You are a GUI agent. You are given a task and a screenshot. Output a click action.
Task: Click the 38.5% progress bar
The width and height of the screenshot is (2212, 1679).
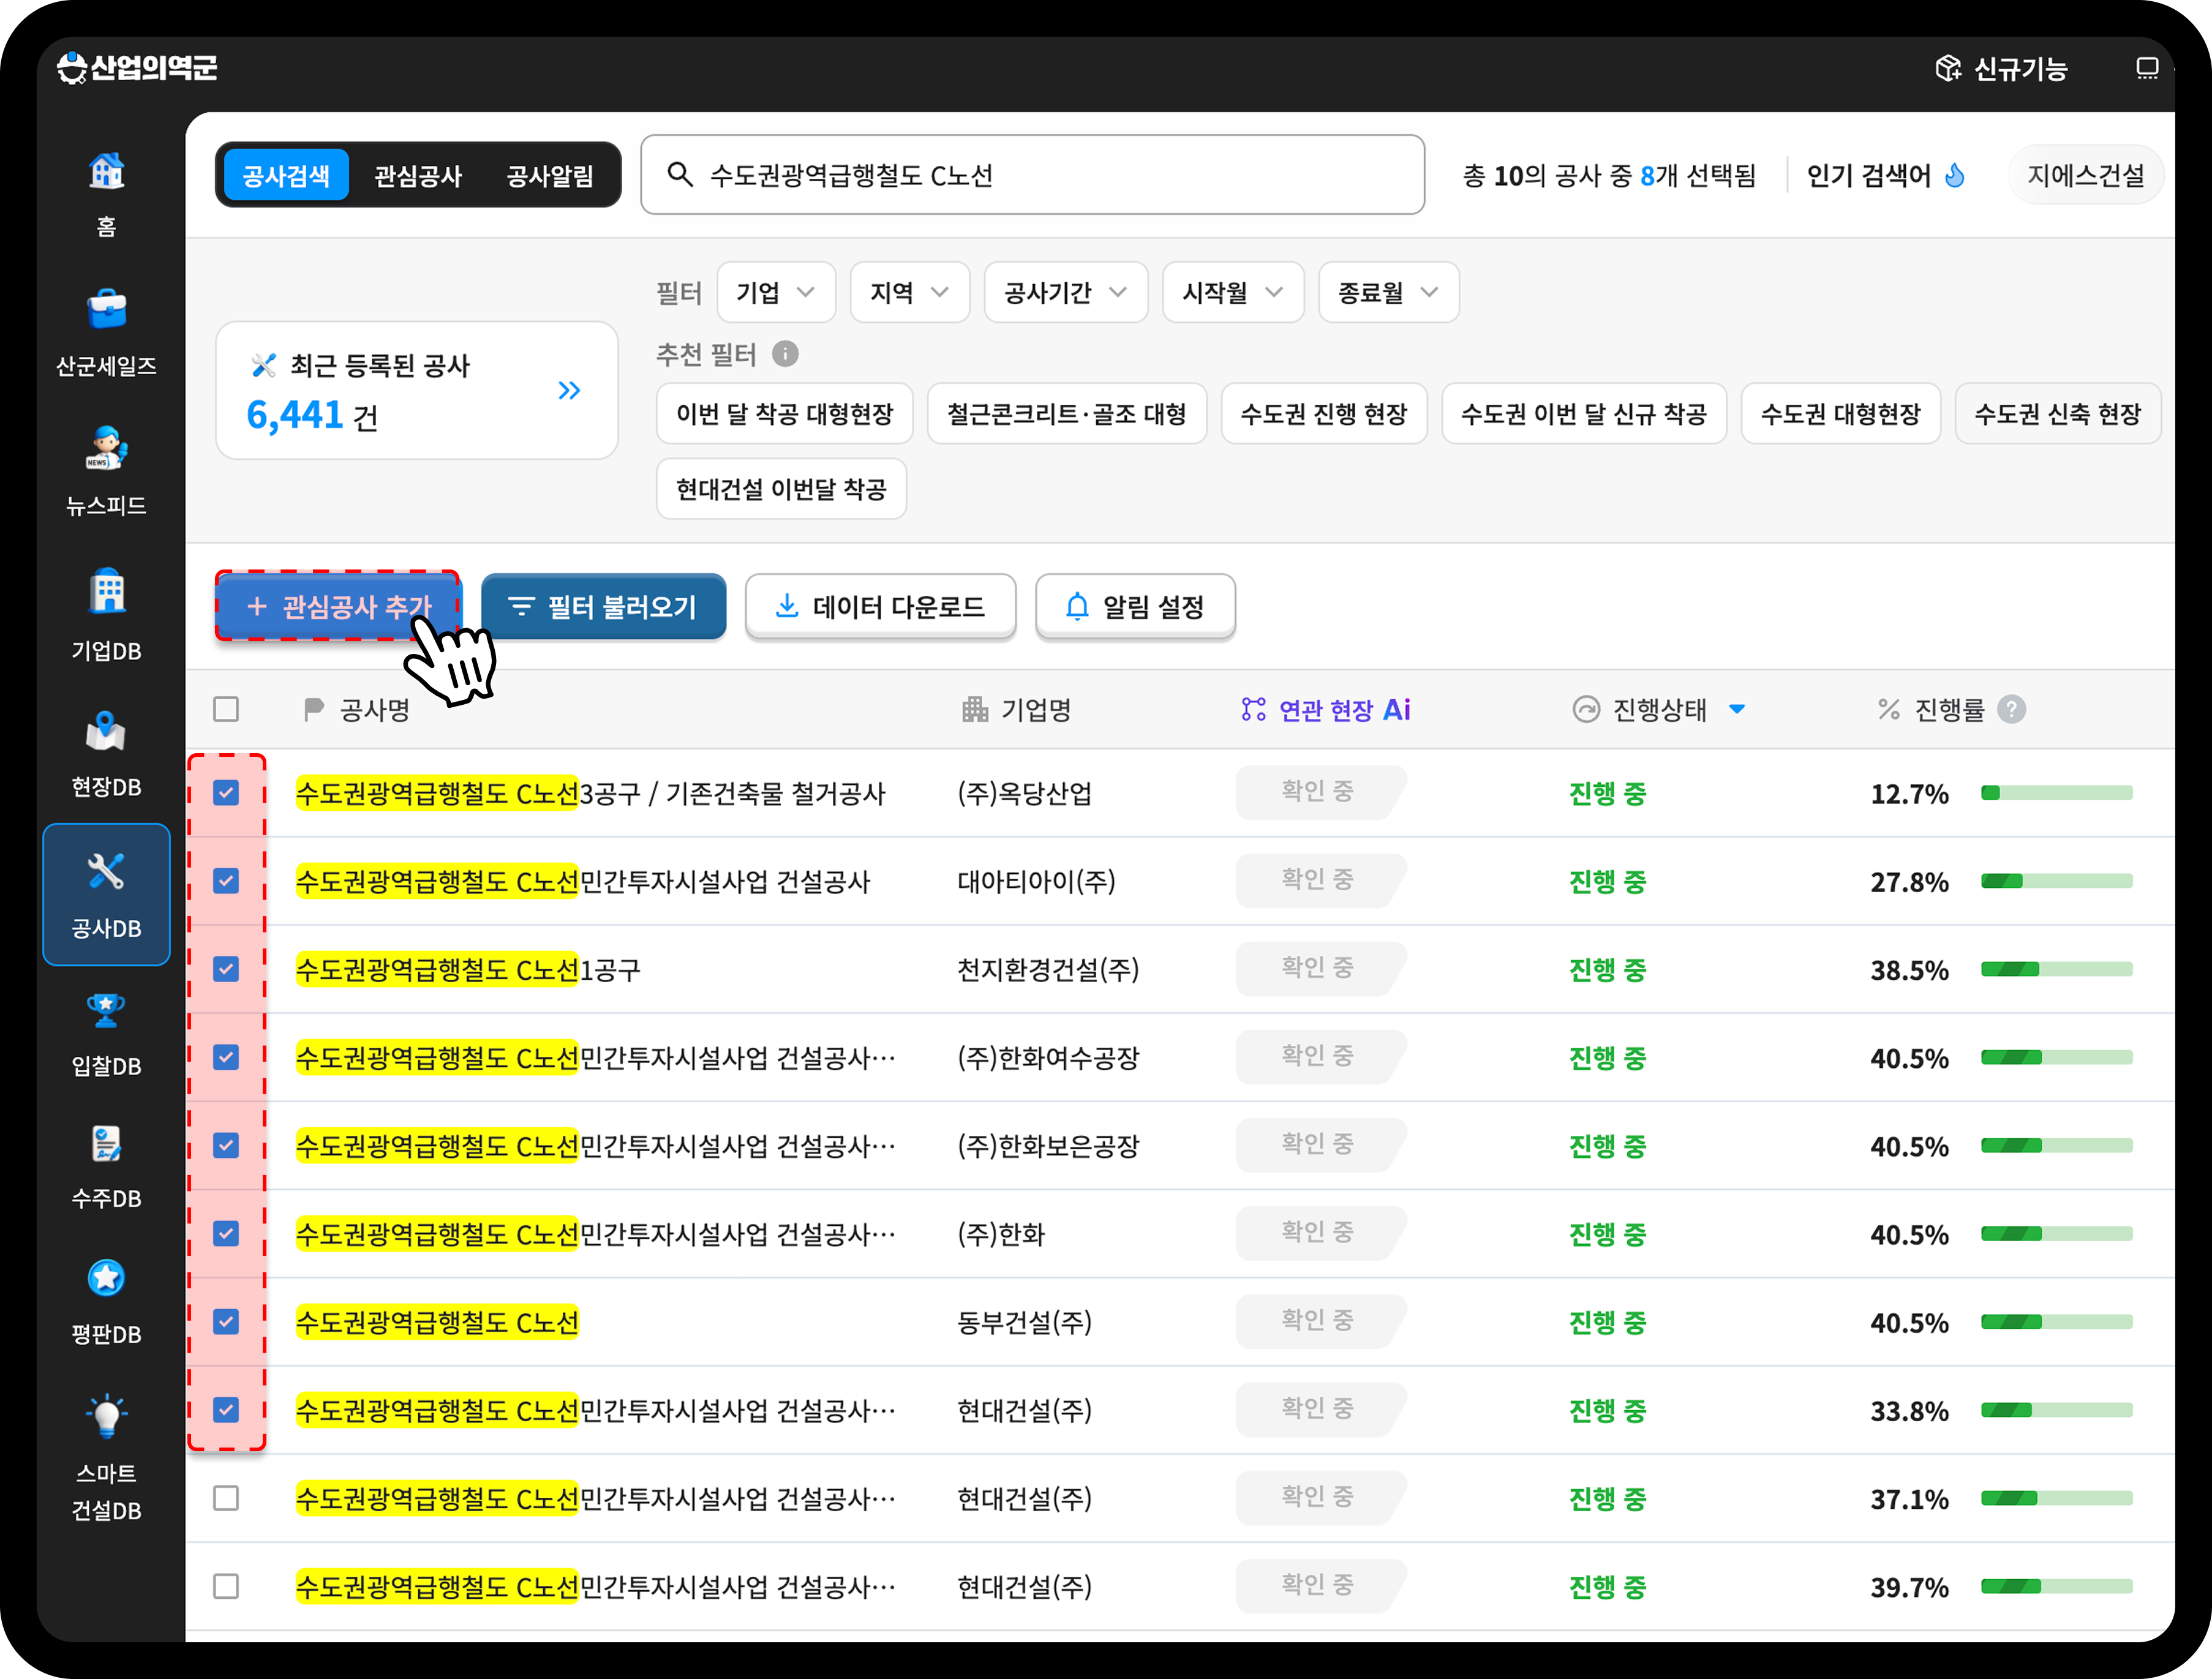[2056, 969]
